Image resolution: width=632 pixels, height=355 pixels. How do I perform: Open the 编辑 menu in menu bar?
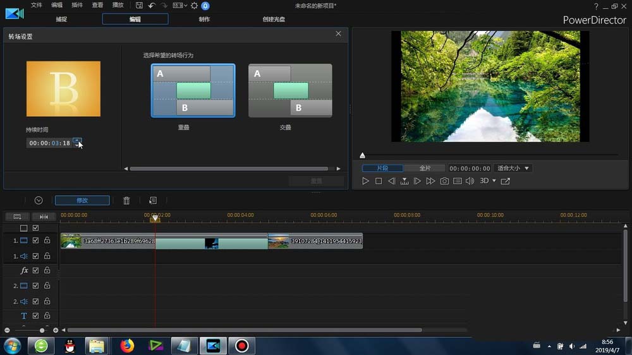[x=57, y=5]
